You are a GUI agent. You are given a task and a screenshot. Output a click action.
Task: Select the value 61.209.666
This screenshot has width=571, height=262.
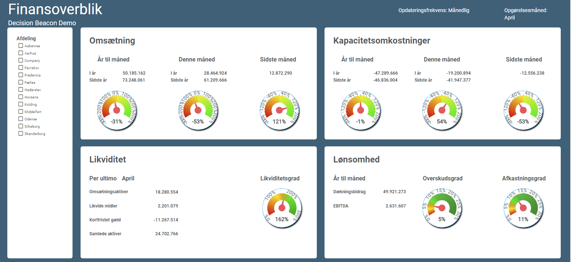[215, 80]
